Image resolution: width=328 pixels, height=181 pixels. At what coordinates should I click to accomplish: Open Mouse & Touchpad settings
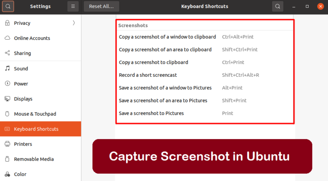(35, 114)
